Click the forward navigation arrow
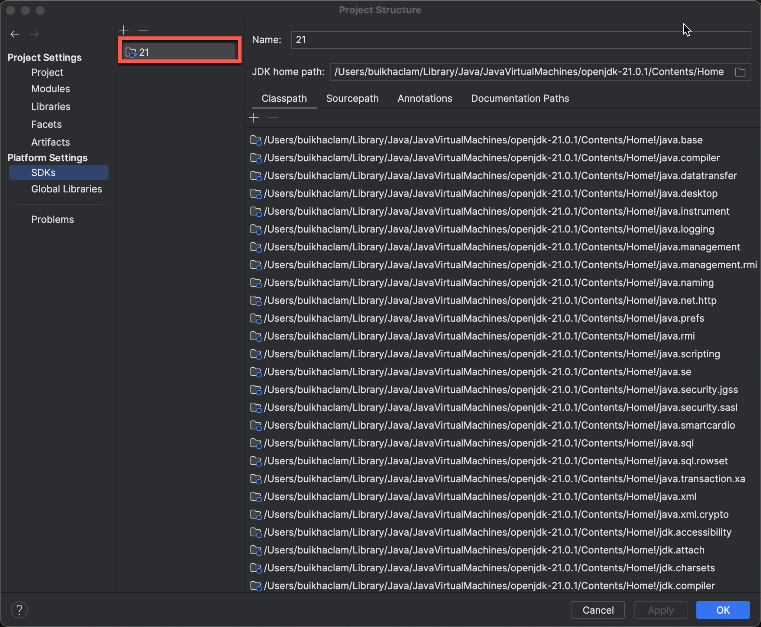761x627 pixels. pos(34,34)
